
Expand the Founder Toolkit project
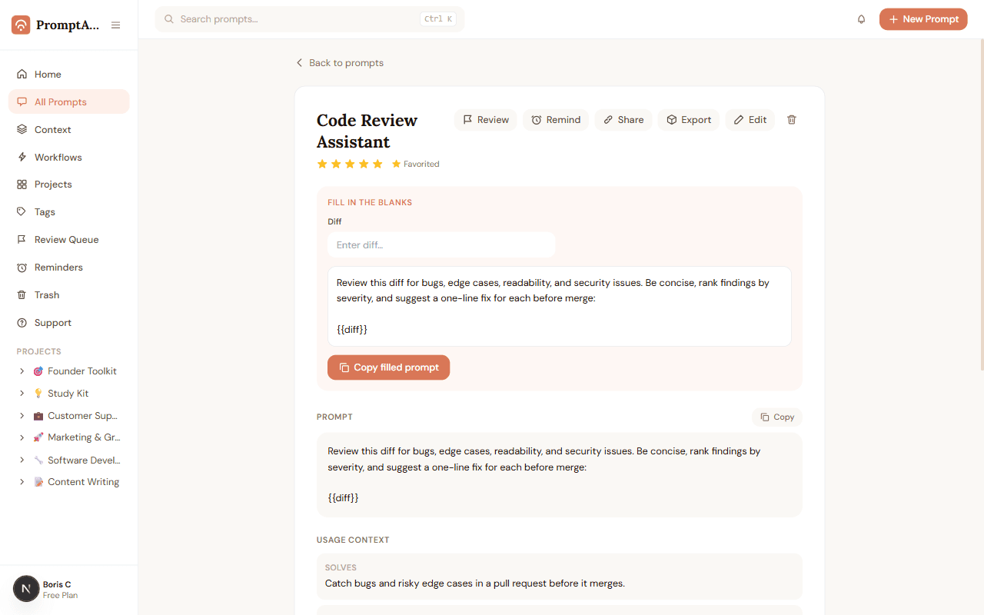pos(22,371)
